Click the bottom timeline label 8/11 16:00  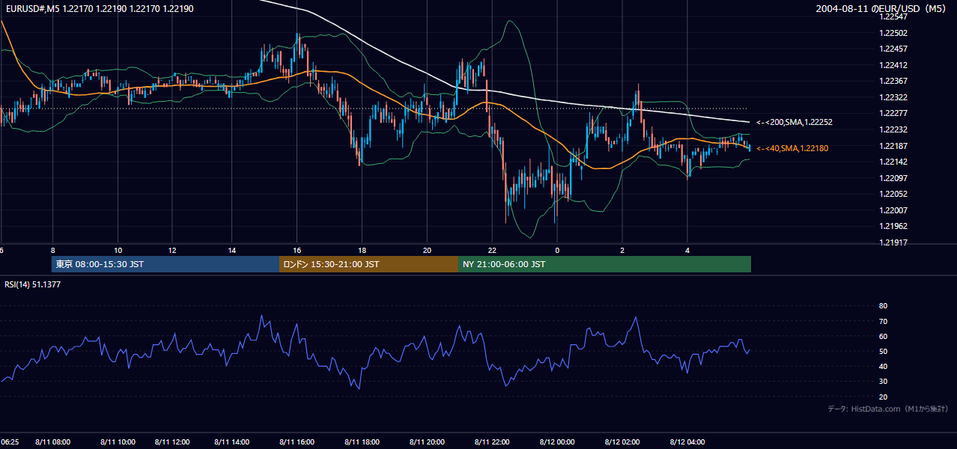(x=297, y=442)
